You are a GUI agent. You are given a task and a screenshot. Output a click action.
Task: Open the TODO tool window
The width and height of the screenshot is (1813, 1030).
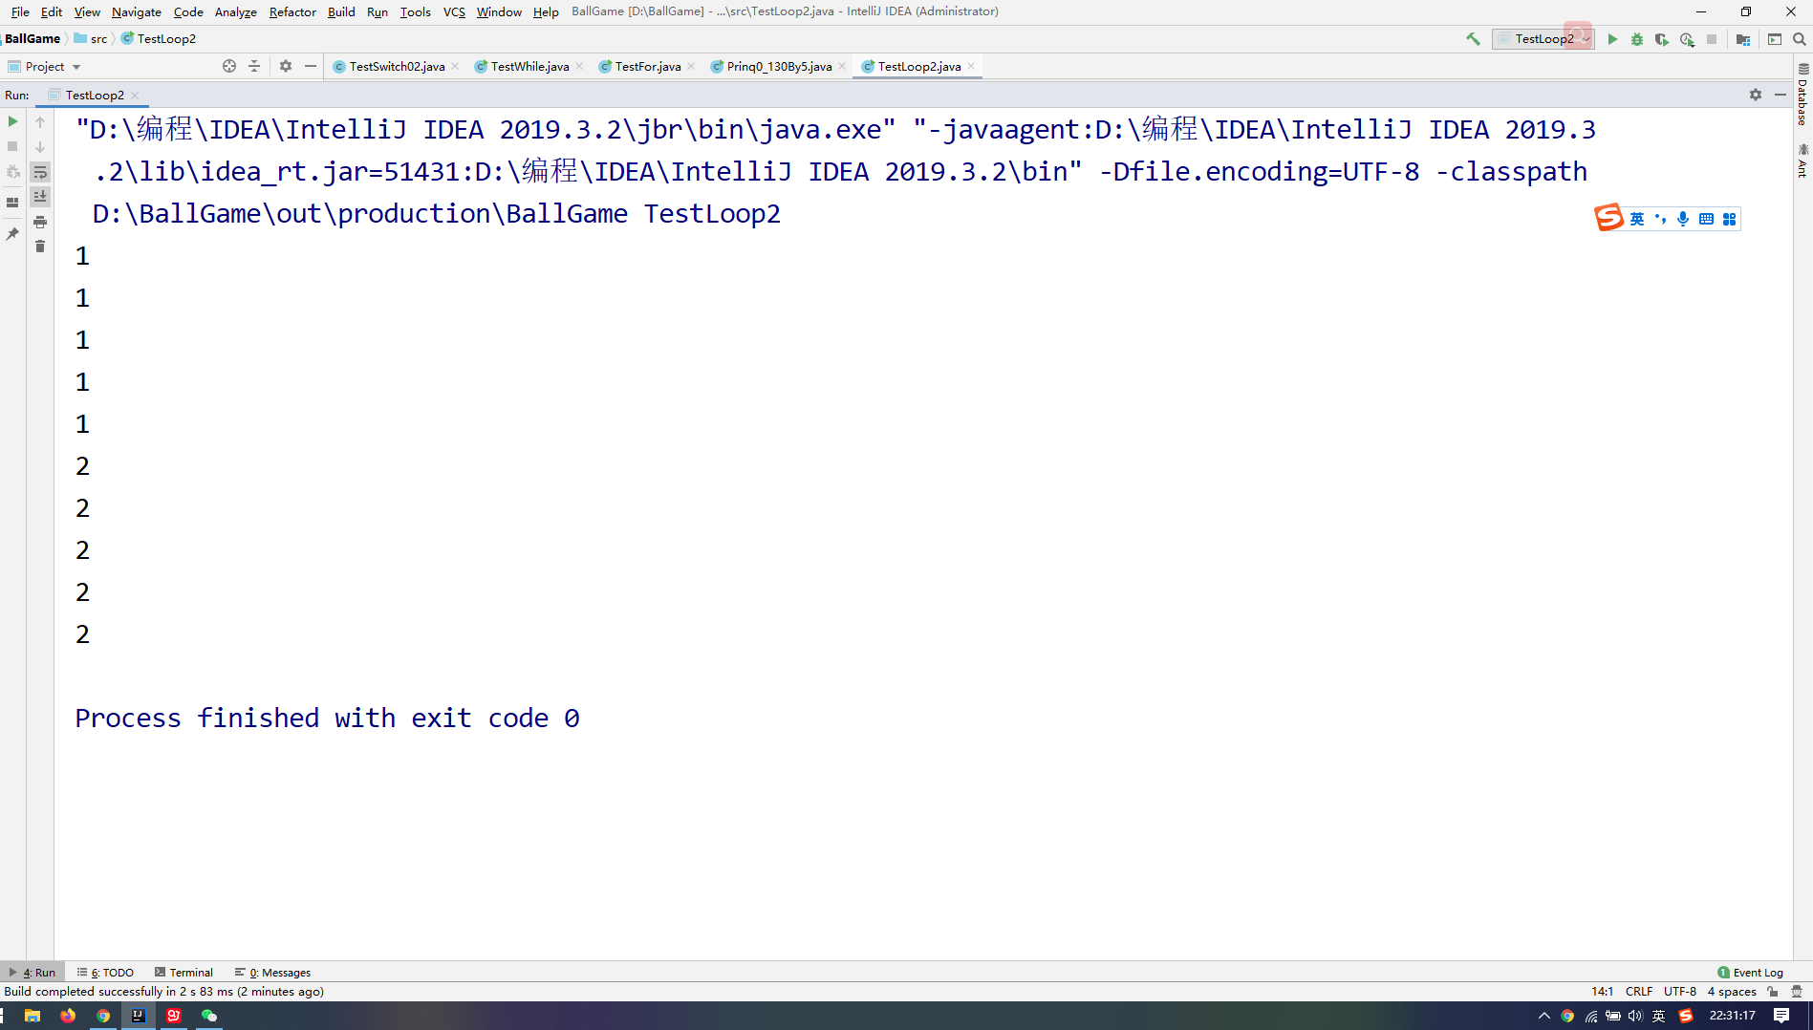[x=106, y=972]
